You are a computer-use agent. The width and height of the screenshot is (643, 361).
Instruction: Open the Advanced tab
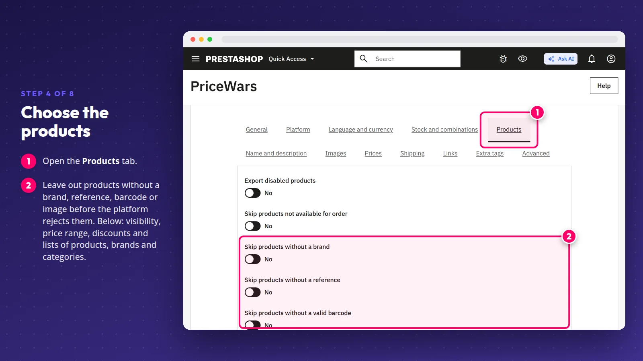click(536, 153)
